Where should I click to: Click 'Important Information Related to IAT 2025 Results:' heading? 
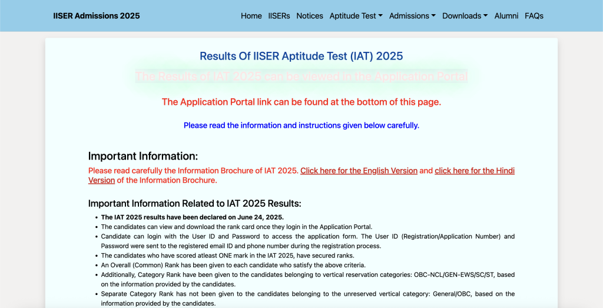tap(194, 203)
